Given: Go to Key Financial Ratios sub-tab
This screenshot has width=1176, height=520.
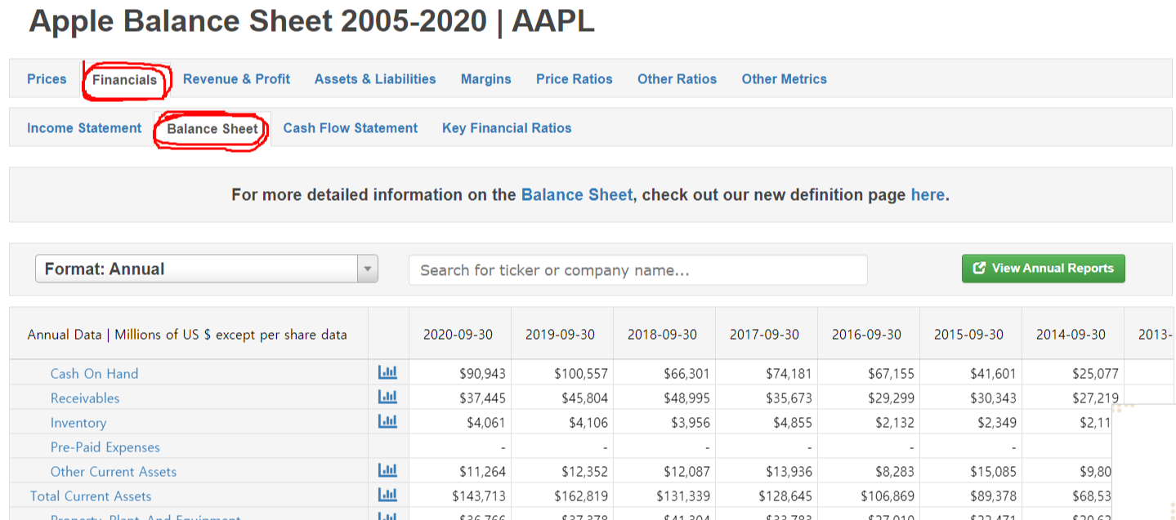Looking at the screenshot, I should point(507,128).
